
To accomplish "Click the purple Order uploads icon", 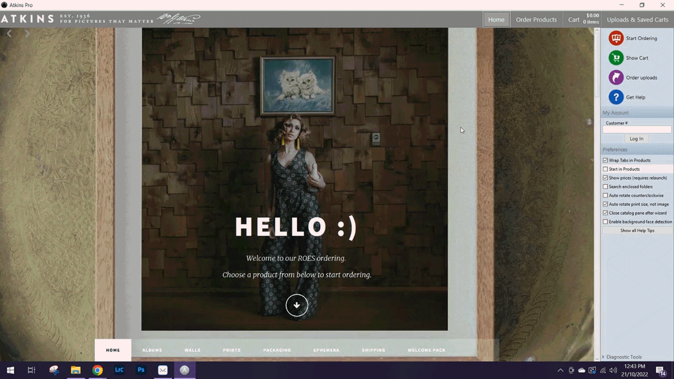I will pos(616,77).
